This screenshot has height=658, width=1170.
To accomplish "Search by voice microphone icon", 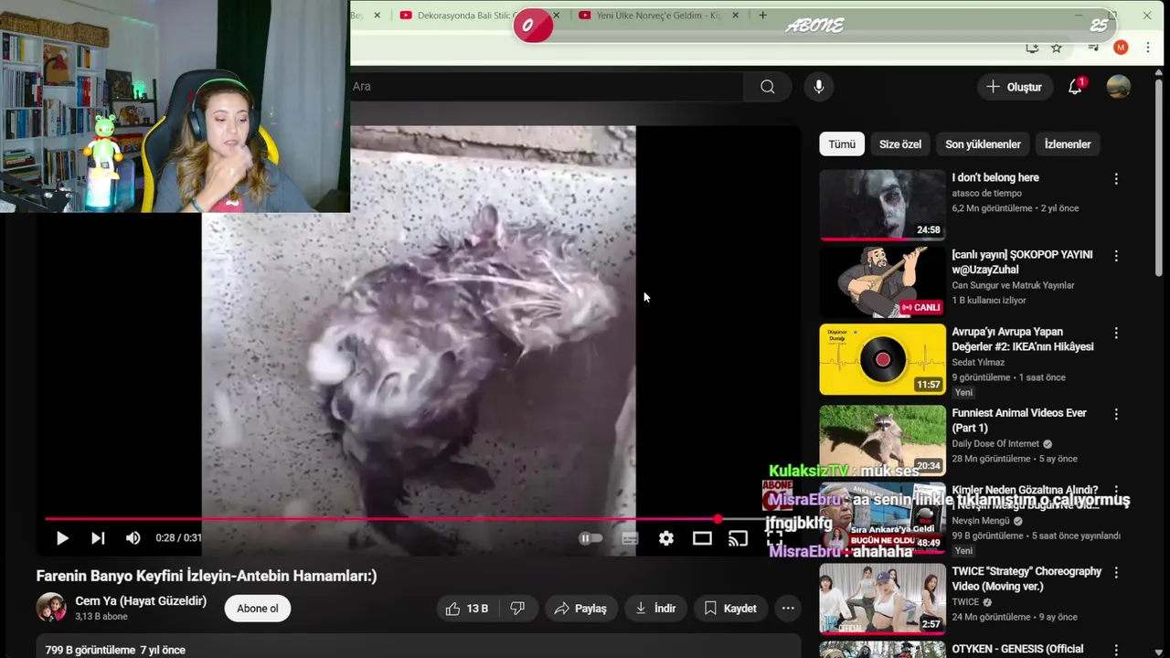I will (819, 86).
